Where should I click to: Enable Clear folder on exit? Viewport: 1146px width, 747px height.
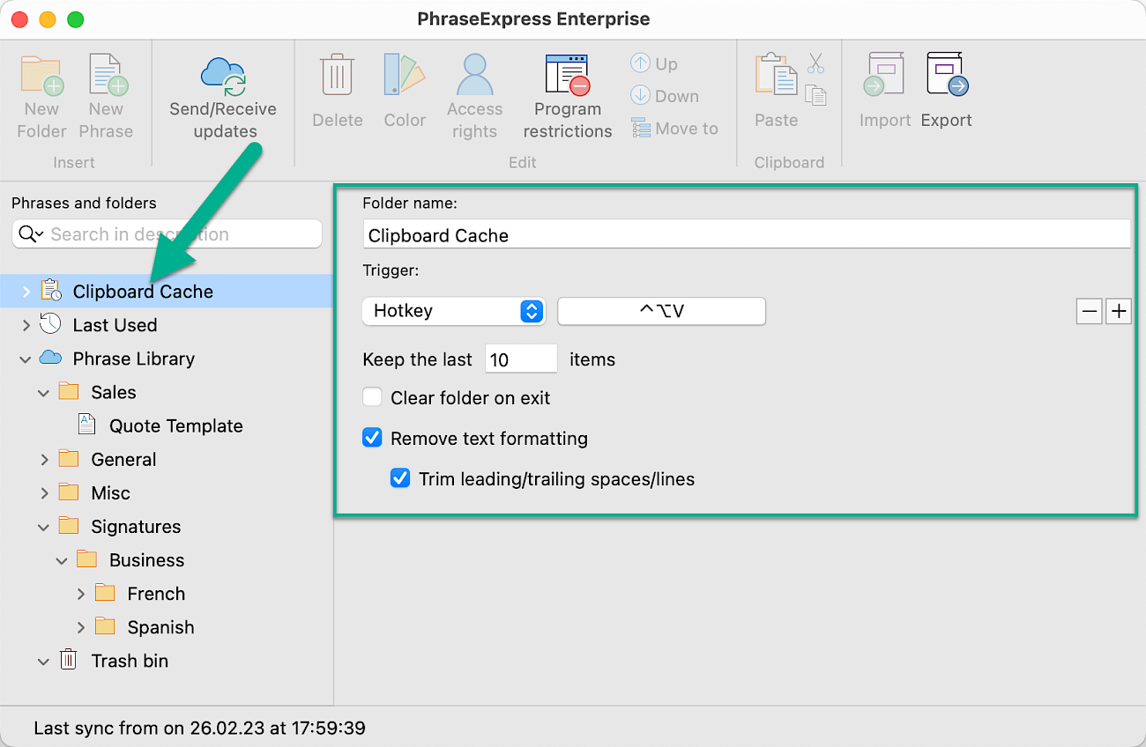tap(372, 397)
